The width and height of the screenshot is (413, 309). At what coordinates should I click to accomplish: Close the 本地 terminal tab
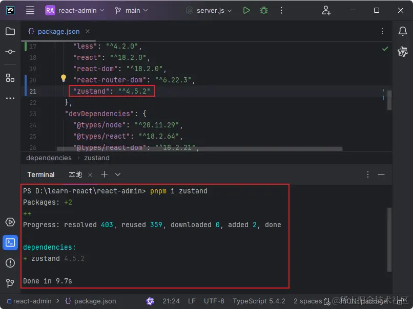click(x=90, y=175)
